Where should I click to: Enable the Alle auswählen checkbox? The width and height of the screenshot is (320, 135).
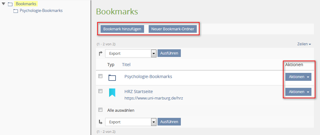pyautogui.click(x=101, y=110)
